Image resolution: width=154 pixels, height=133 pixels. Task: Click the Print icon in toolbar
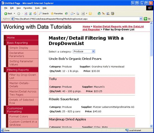pos(78,13)
